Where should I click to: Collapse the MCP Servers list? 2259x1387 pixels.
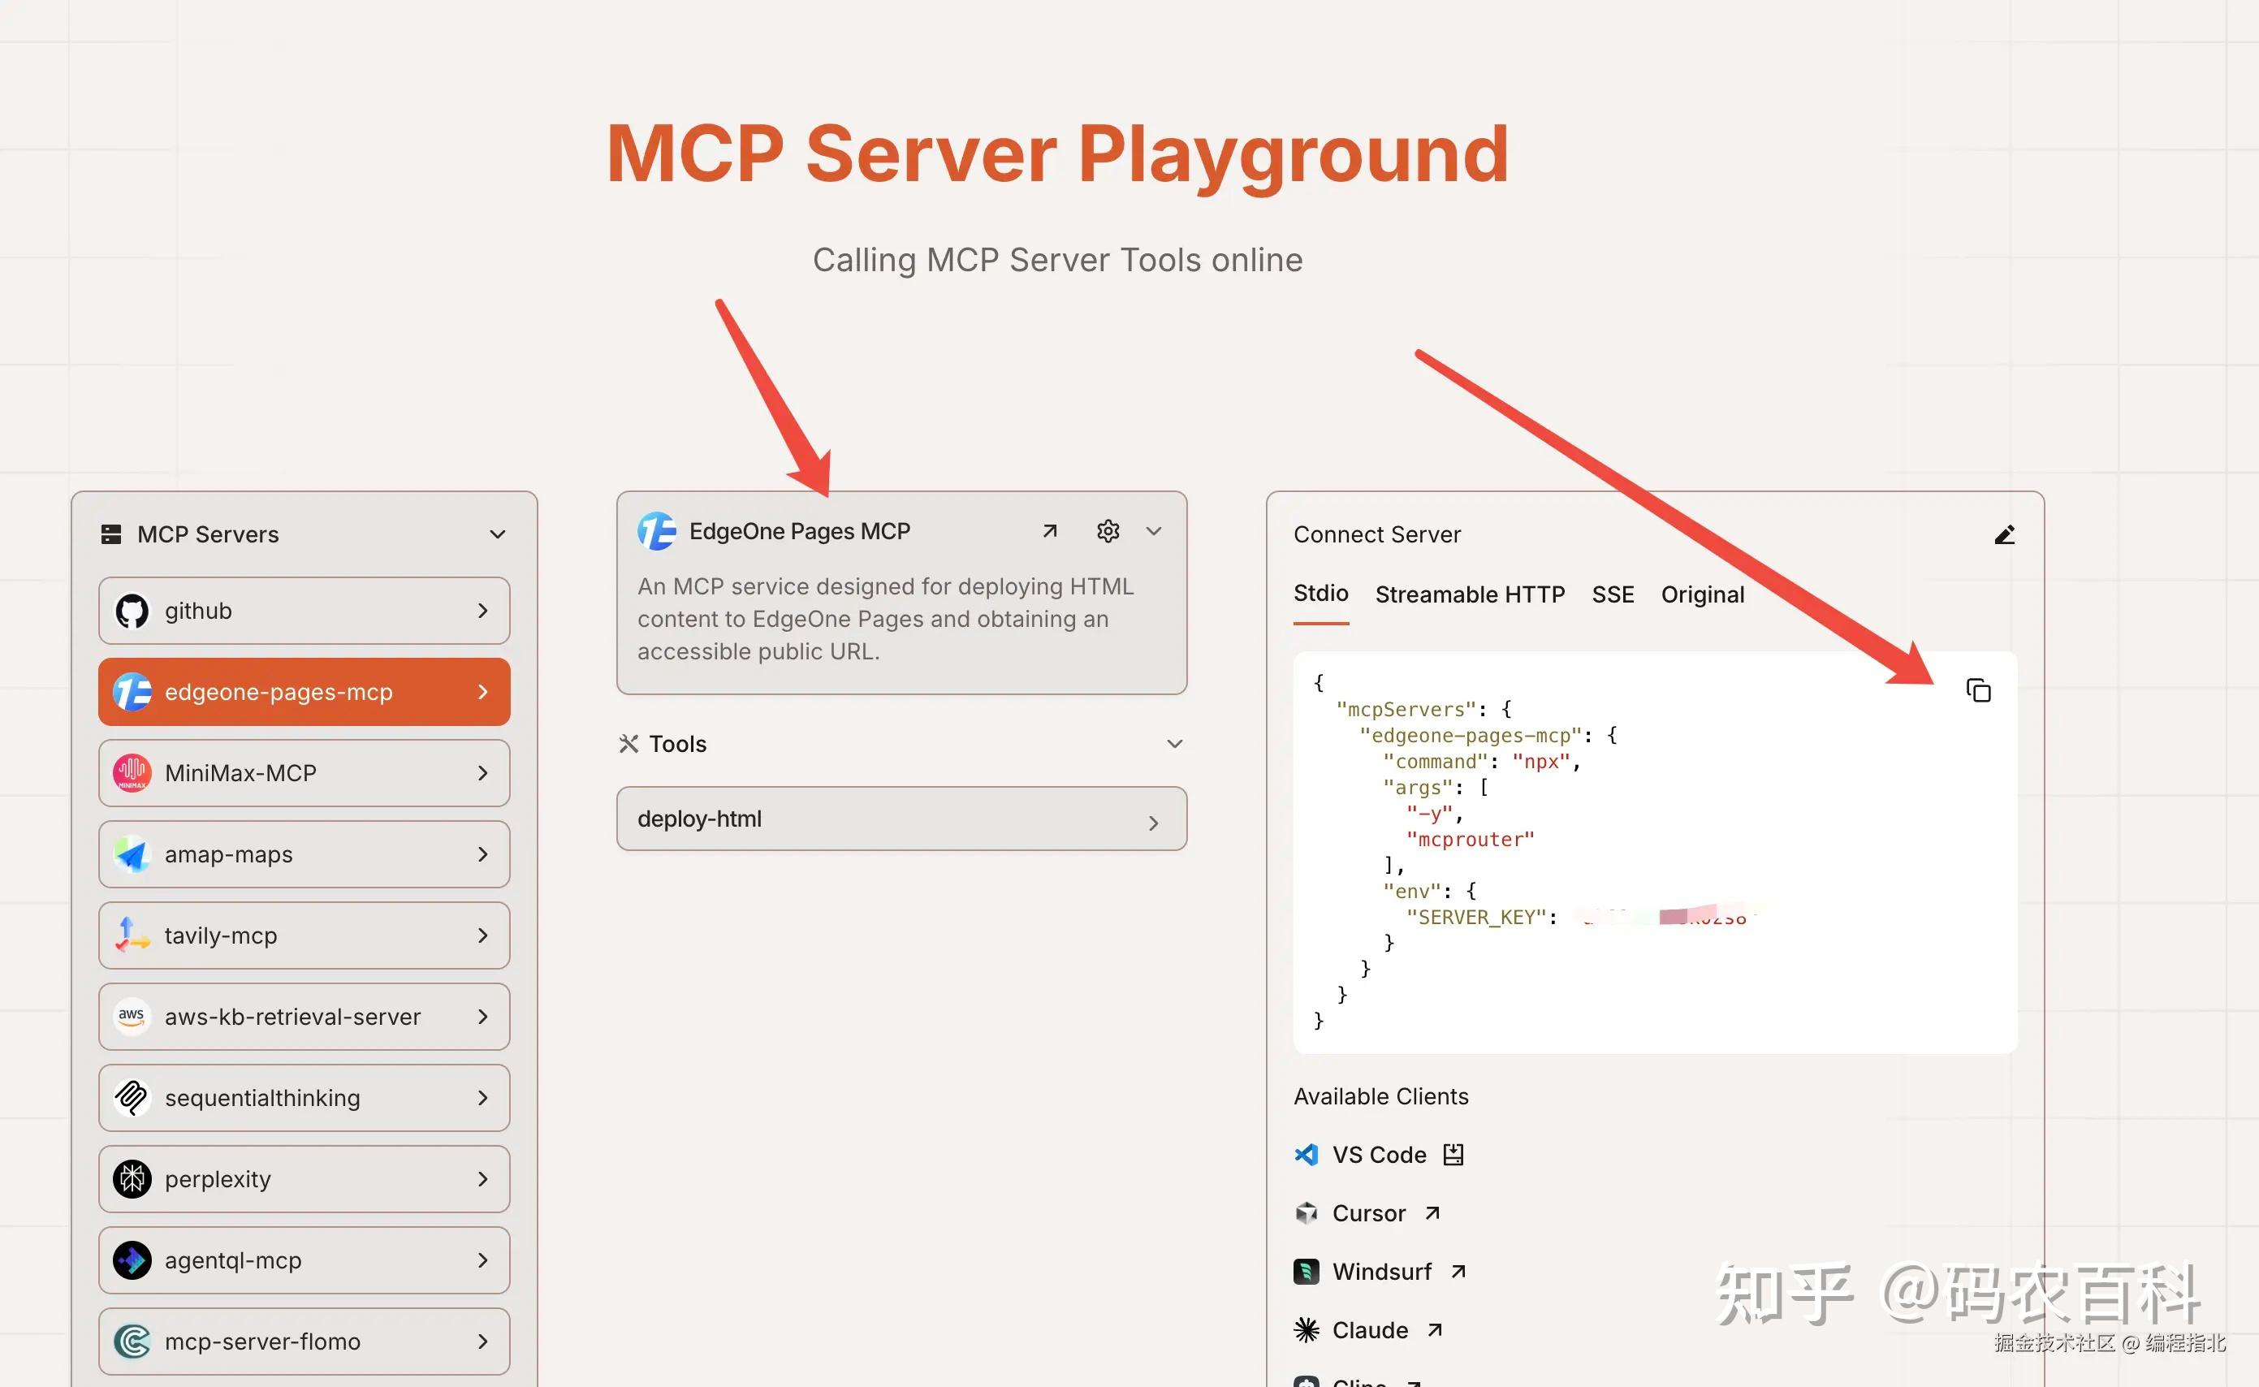pos(497,534)
